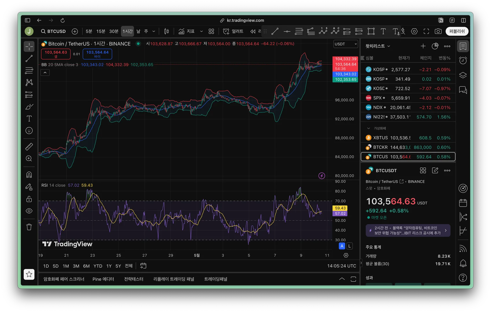Open the USDT currency dropdown
Image resolution: width=491 pixels, height=312 pixels.
[346, 44]
